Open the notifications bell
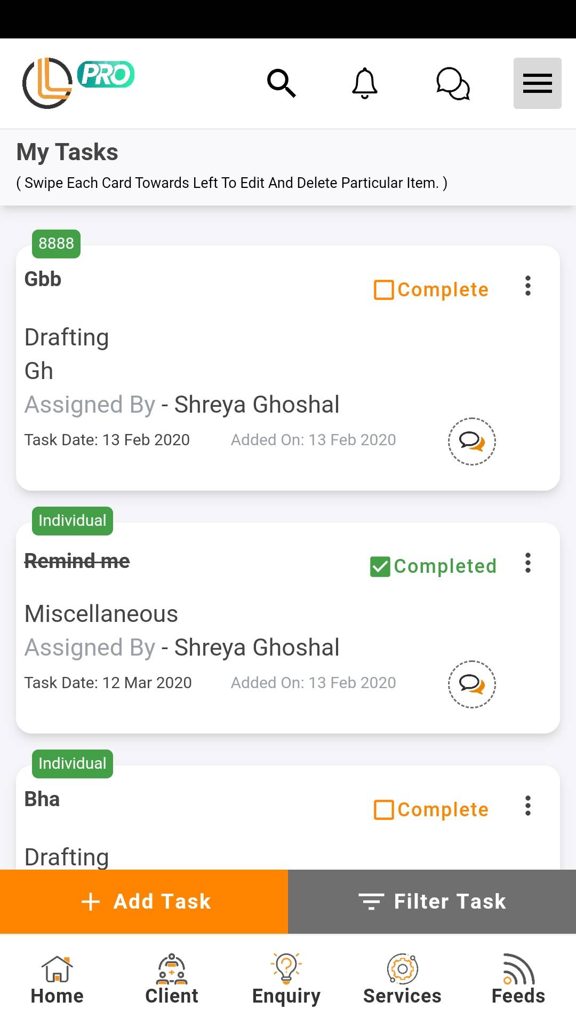Screen dimensions: 576x1025 coord(365,83)
